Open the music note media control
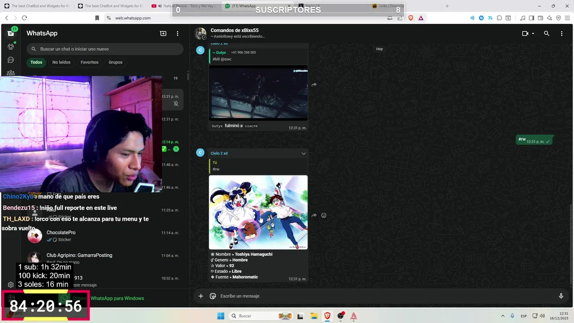The width and height of the screenshot is (574, 323). click(x=522, y=18)
